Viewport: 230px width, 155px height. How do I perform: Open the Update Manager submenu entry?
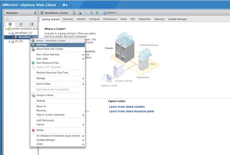click(x=58, y=140)
